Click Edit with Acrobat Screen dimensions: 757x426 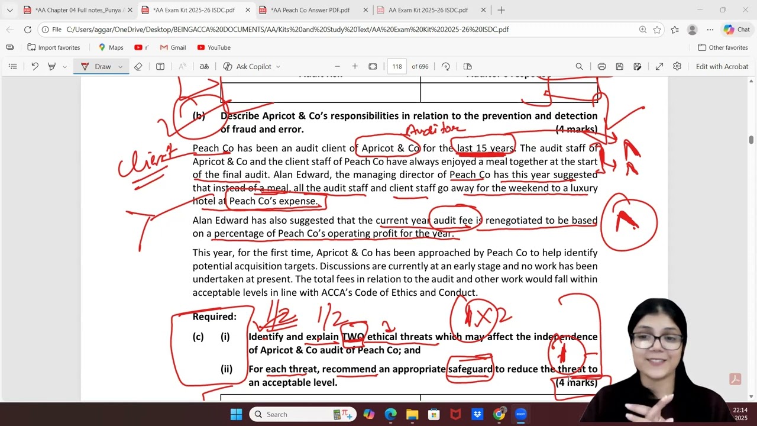click(x=722, y=66)
